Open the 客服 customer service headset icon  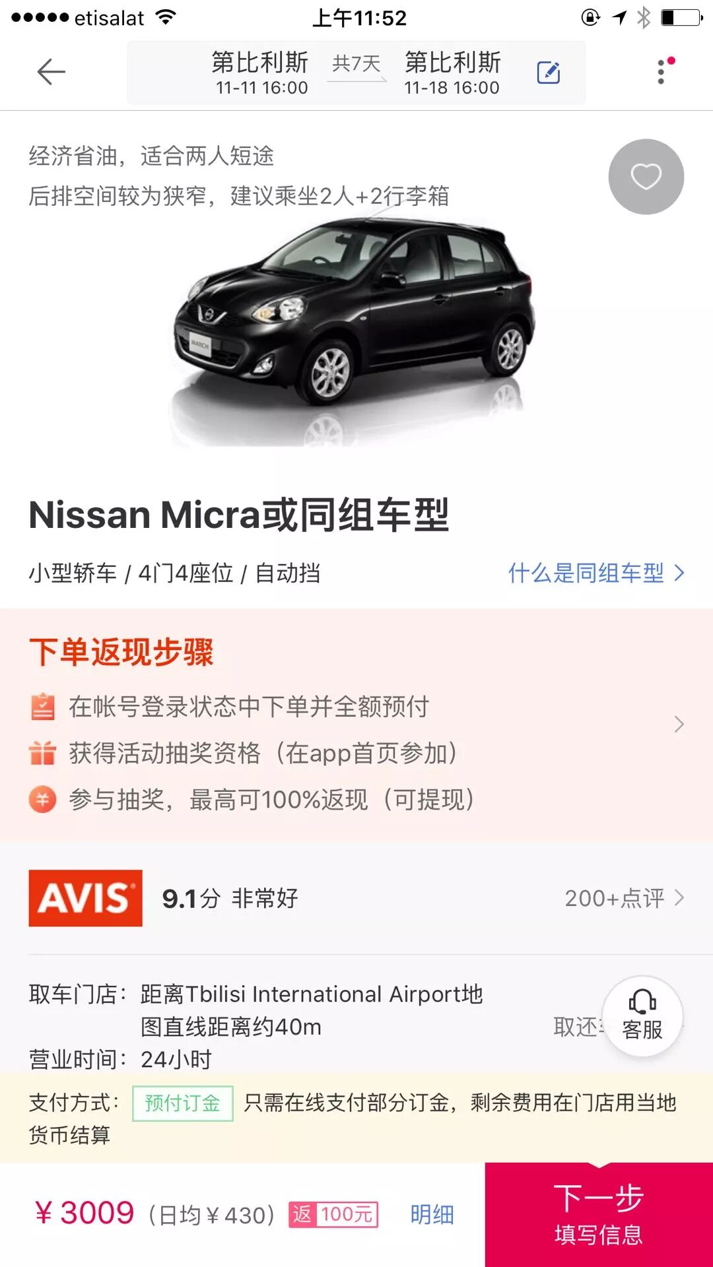[x=642, y=1016]
